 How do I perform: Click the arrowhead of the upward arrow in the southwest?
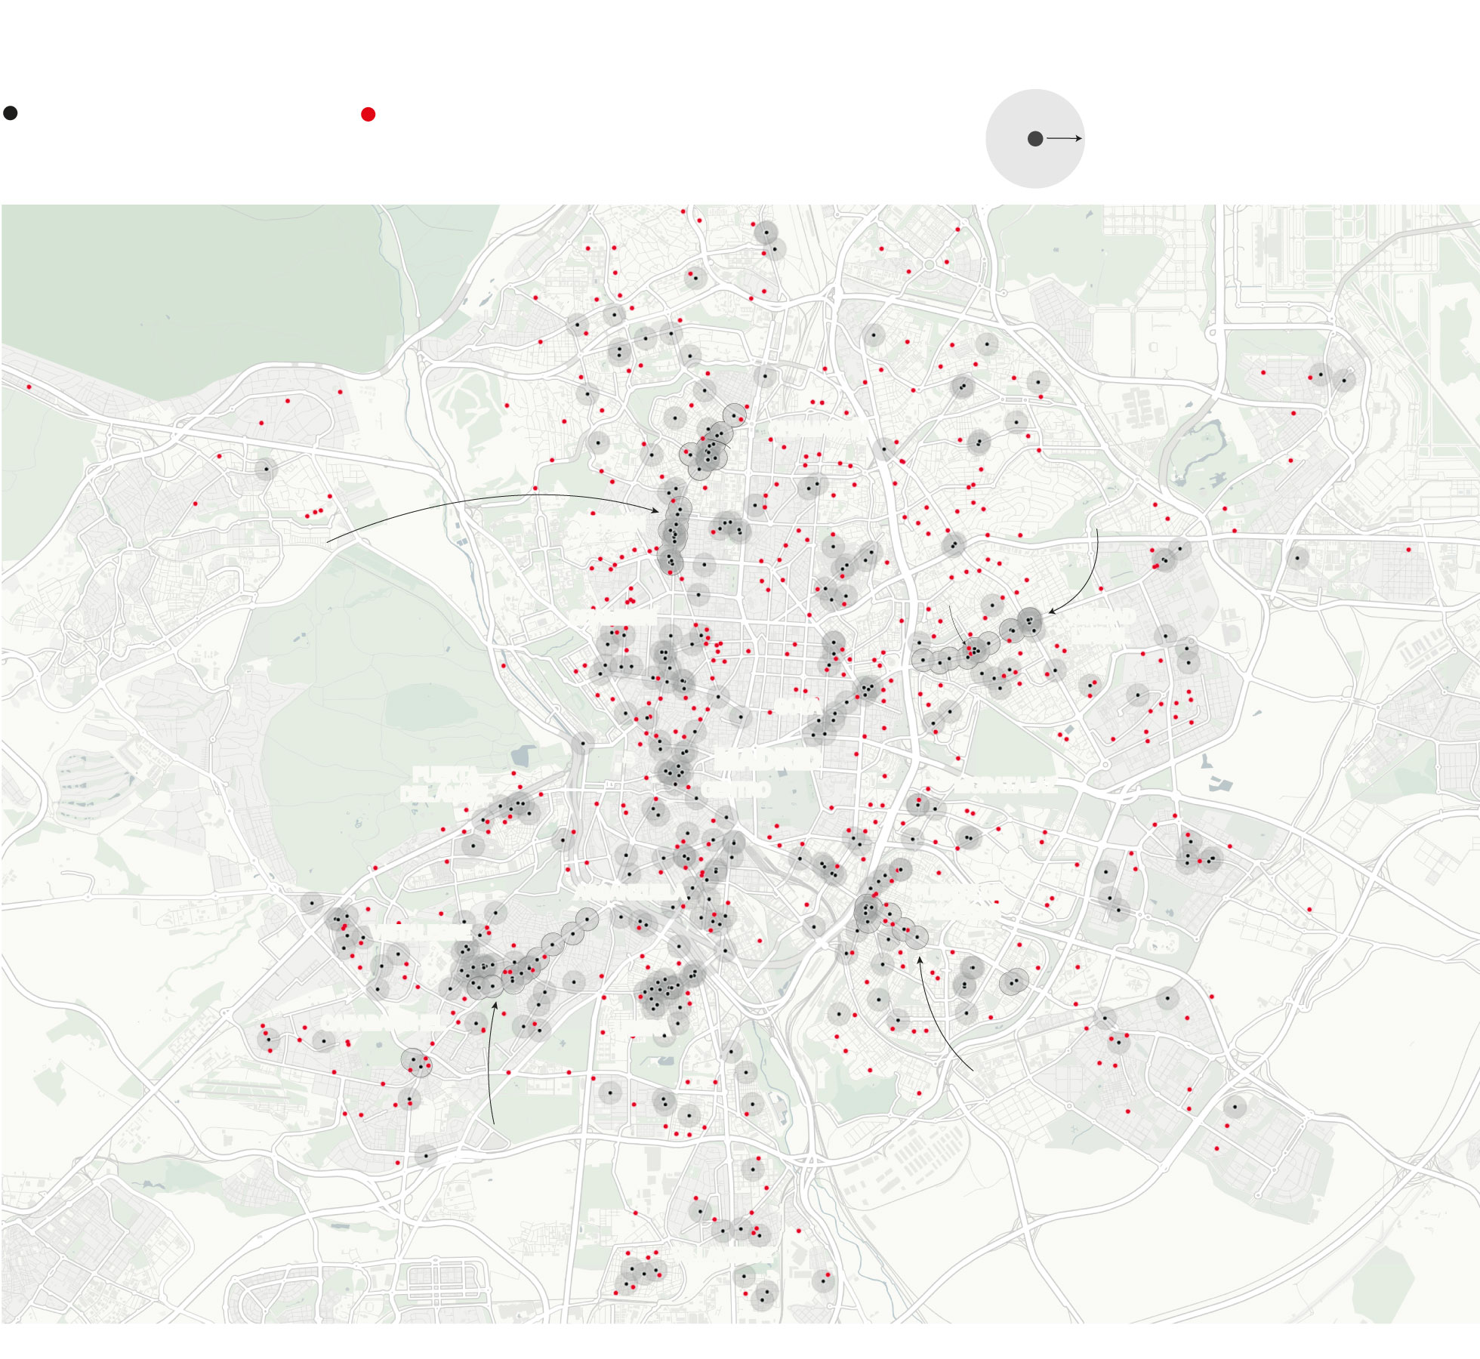494,1006
